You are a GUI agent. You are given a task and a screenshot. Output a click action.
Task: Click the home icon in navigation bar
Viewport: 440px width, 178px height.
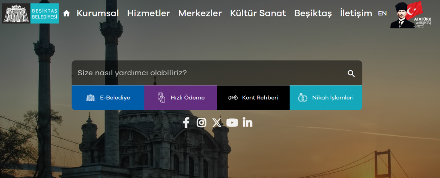click(x=66, y=13)
